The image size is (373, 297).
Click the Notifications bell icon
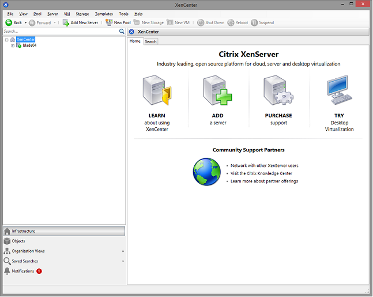[7, 271]
